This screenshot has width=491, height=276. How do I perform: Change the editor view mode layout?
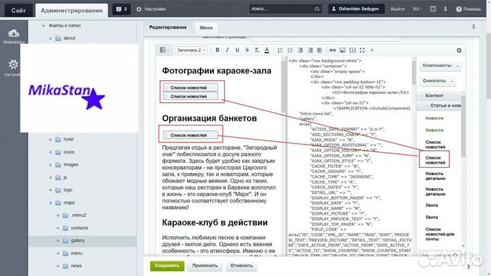pyautogui.click(x=164, y=50)
